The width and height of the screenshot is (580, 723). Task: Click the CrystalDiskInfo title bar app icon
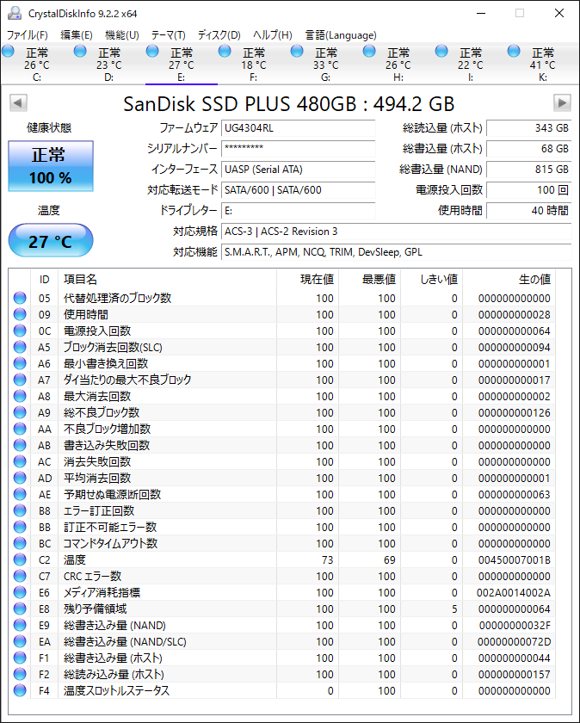15,14
